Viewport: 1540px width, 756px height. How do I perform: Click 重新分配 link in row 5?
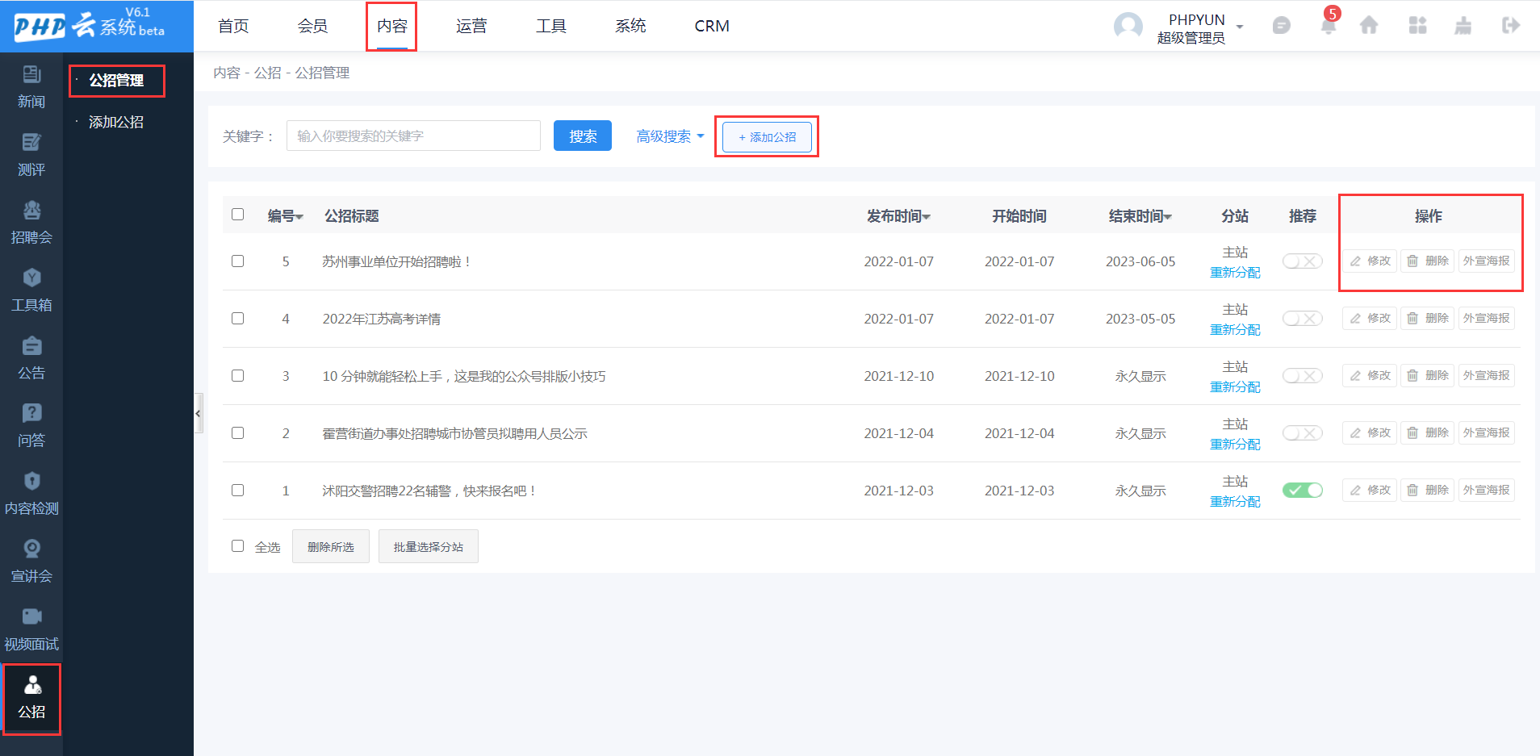[1235, 273]
